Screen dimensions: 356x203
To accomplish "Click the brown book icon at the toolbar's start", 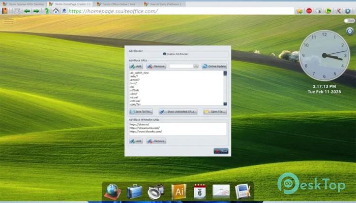I will click(5, 11).
